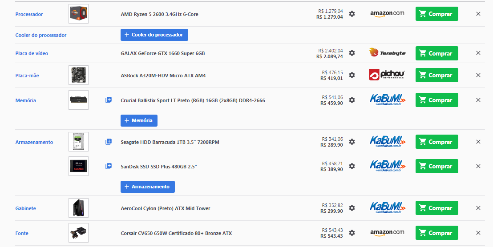Open the Processador category link
The height and width of the screenshot is (247, 493).
pos(29,14)
